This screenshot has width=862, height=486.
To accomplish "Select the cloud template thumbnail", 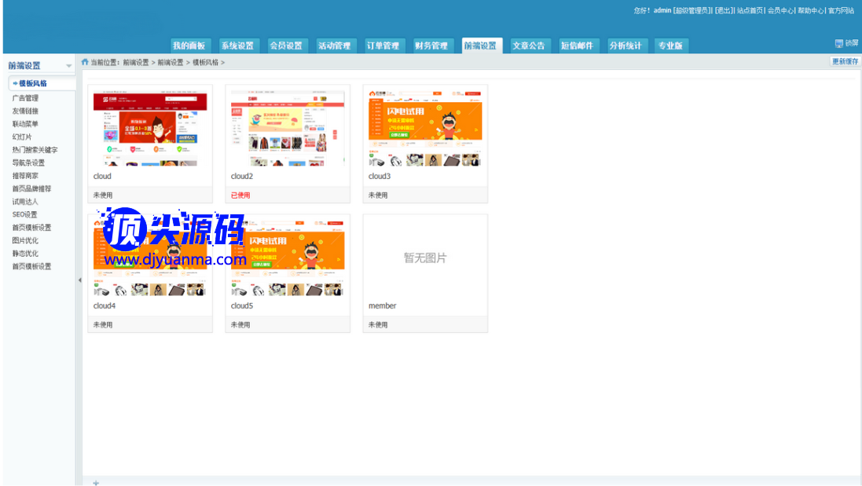I will point(150,129).
